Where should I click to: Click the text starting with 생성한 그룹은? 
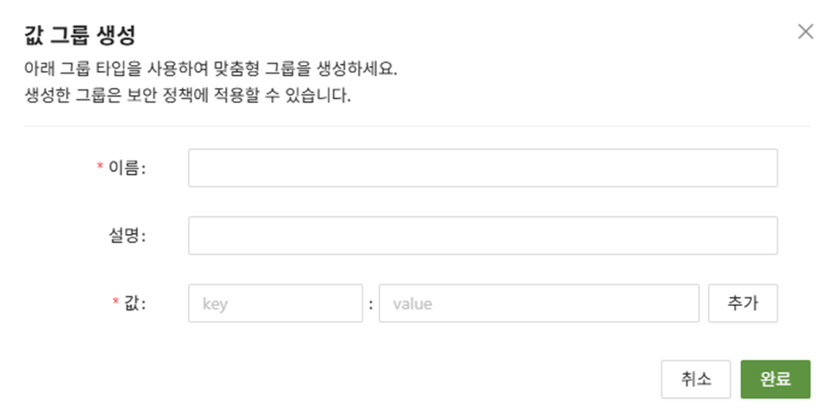(x=188, y=98)
